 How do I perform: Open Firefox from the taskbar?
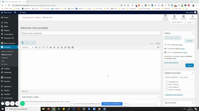pos(49,109)
